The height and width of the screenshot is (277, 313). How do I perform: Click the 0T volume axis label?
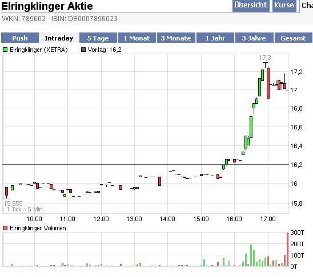[x=294, y=267]
